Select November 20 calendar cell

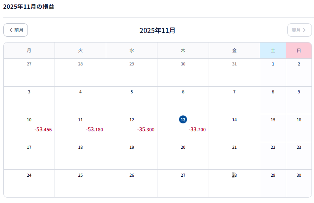[183, 155]
